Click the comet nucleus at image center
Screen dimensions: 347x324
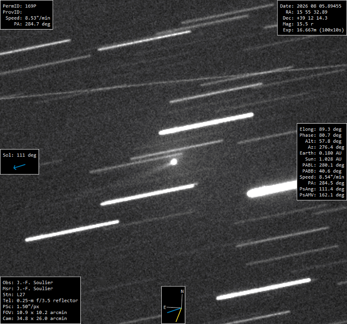173,162
